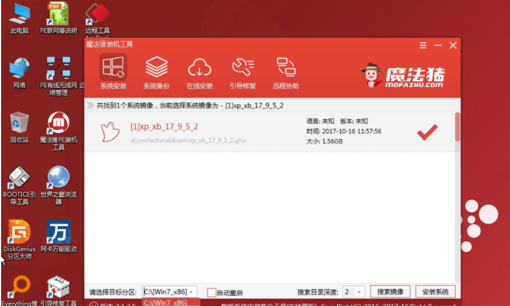510x306 pixels.
Task: Click the 时间: 2017-10-16 11:57:56 text
Action: [344, 131]
